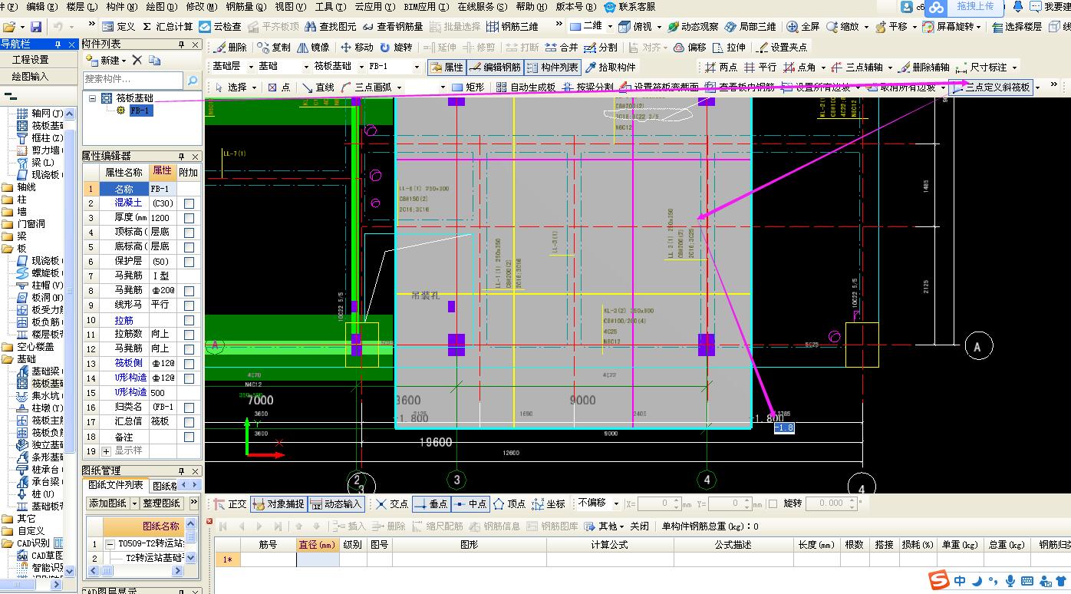Collapse the 筏板基础 tree node
The image size is (1071, 594).
tap(93, 98)
